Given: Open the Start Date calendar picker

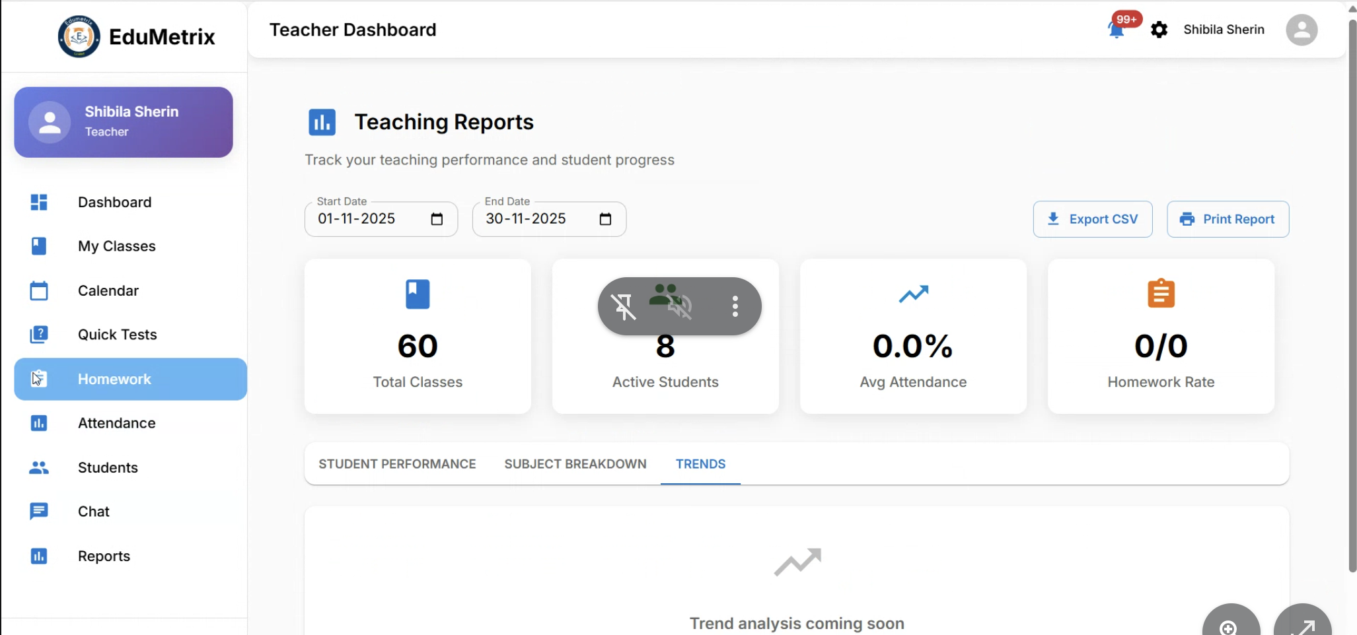Looking at the screenshot, I should tap(437, 219).
